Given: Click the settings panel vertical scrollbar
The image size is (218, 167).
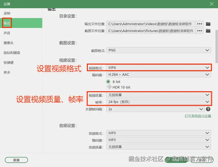Looking at the screenshot, I should click(x=216, y=47).
